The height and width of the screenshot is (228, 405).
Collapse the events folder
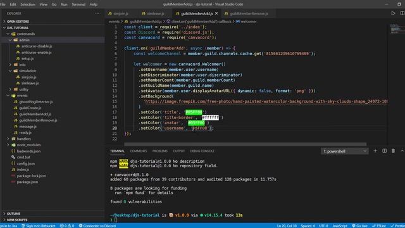22,96
